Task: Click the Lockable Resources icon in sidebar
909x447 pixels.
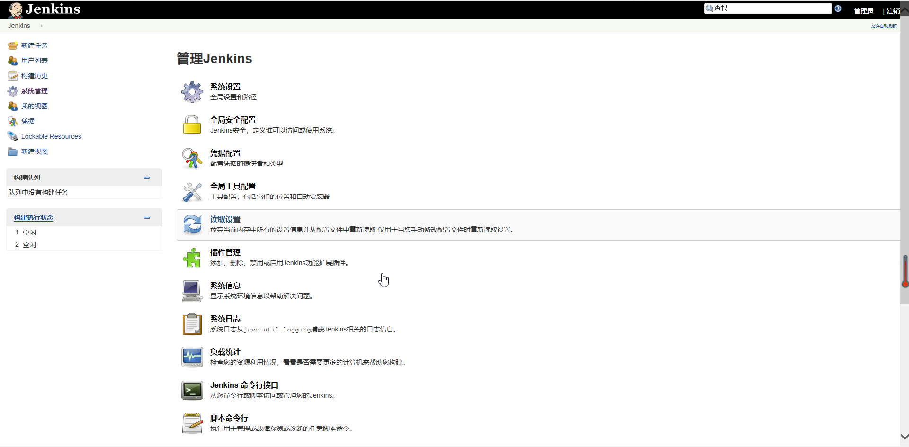Action: pos(13,136)
